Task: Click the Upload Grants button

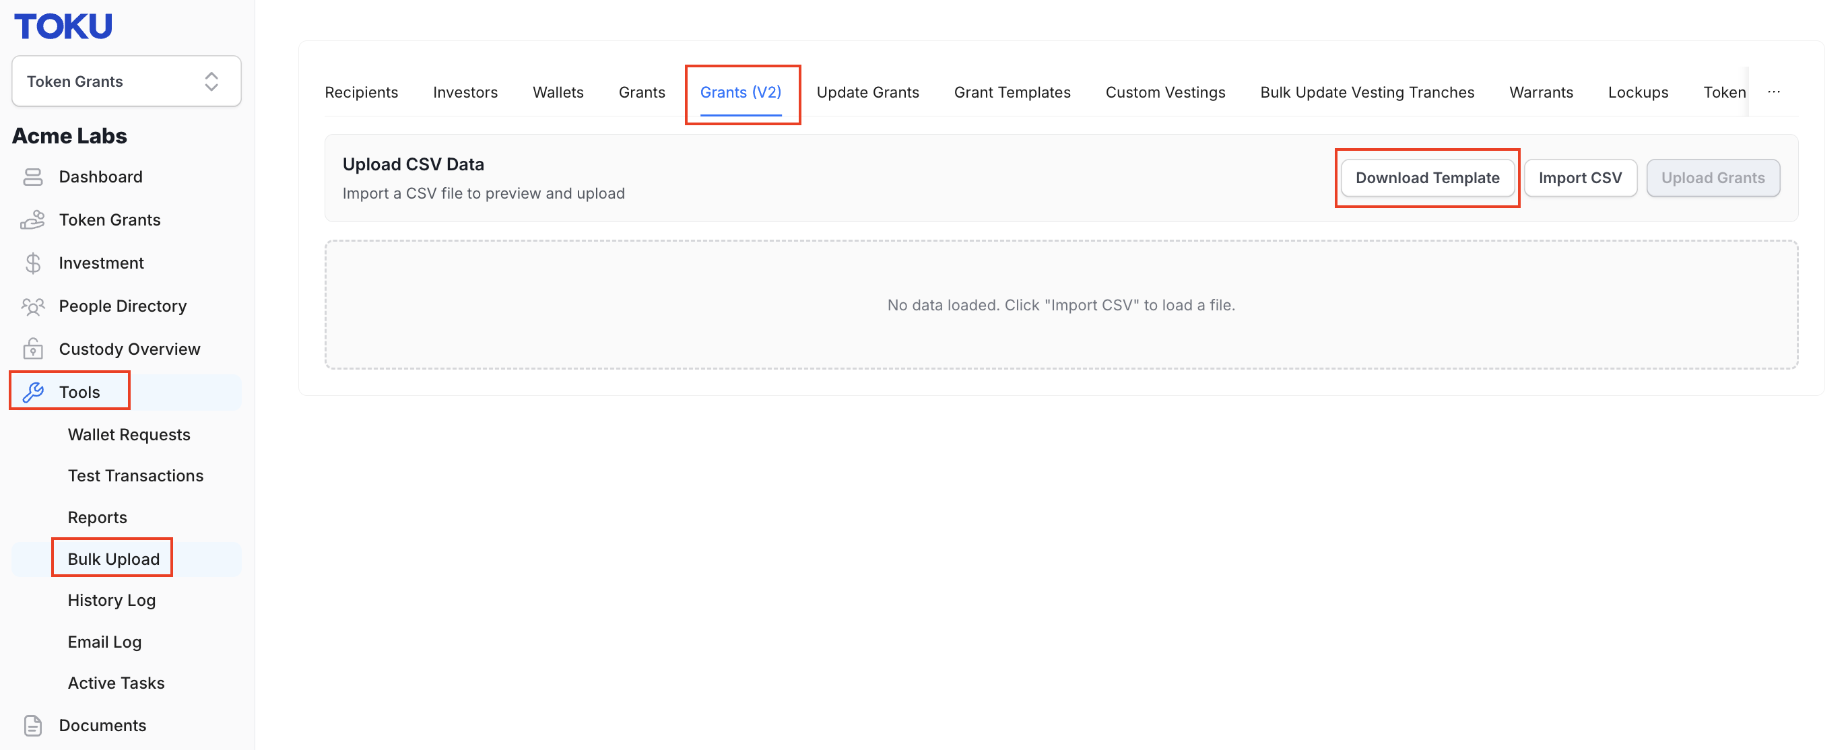Action: coord(1713,178)
